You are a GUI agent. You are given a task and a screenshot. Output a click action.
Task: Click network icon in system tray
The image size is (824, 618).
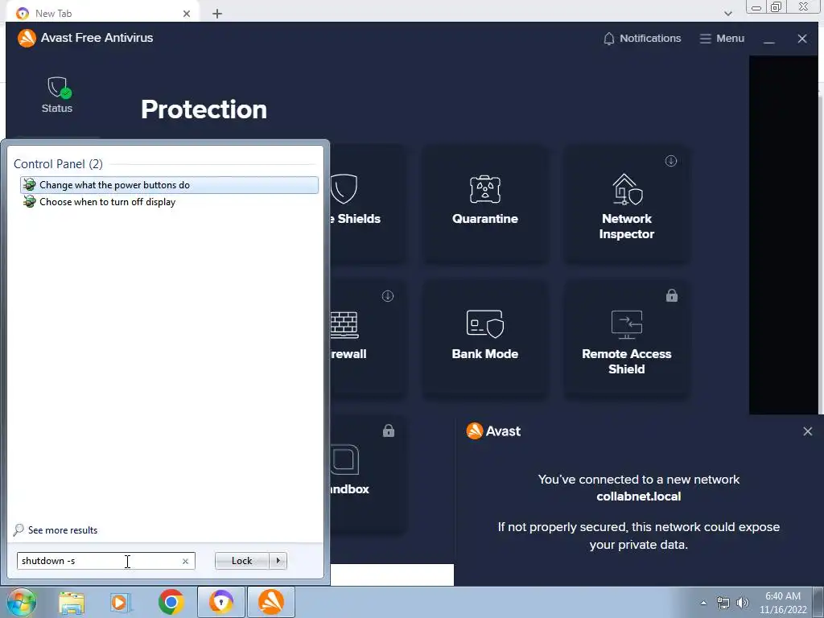point(723,603)
